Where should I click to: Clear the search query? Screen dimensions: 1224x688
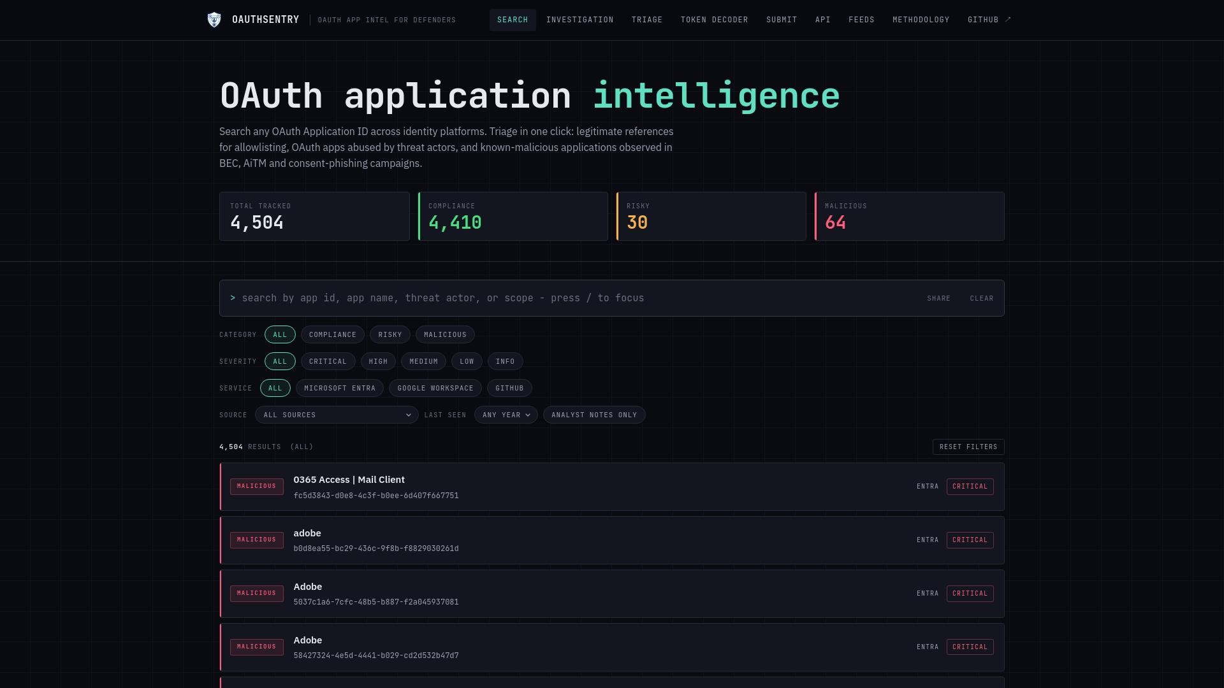pyautogui.click(x=981, y=298)
